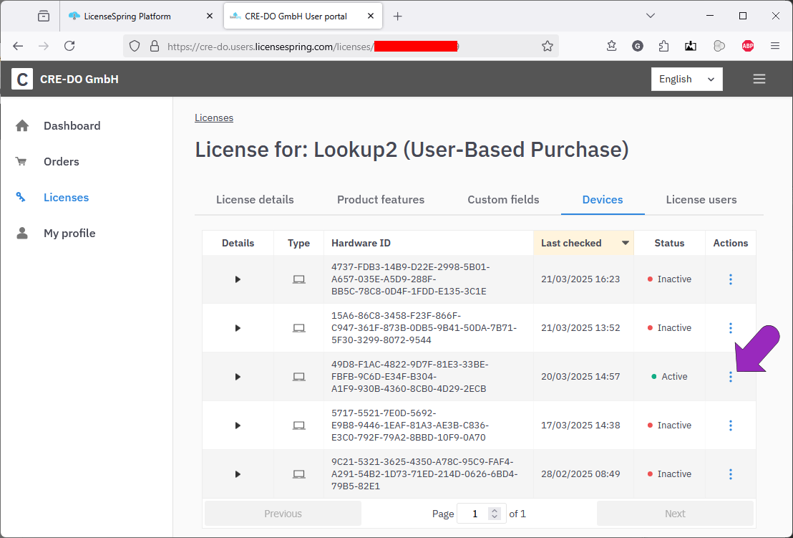Go to Dashboard in sidebar
The width and height of the screenshot is (793, 538).
pyautogui.click(x=72, y=125)
